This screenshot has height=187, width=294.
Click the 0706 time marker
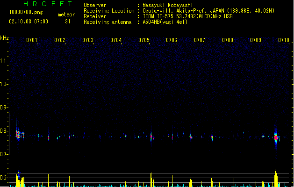(x=172, y=40)
